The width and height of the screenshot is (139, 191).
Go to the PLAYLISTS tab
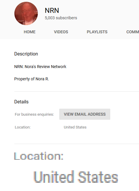point(97,32)
